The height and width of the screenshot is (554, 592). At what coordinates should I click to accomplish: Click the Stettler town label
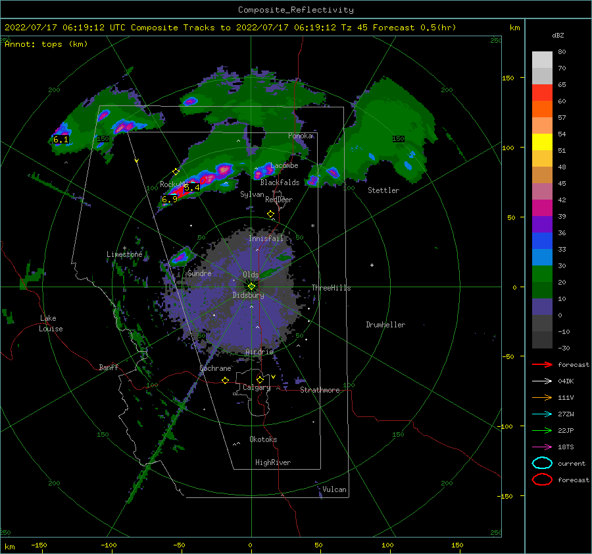383,190
